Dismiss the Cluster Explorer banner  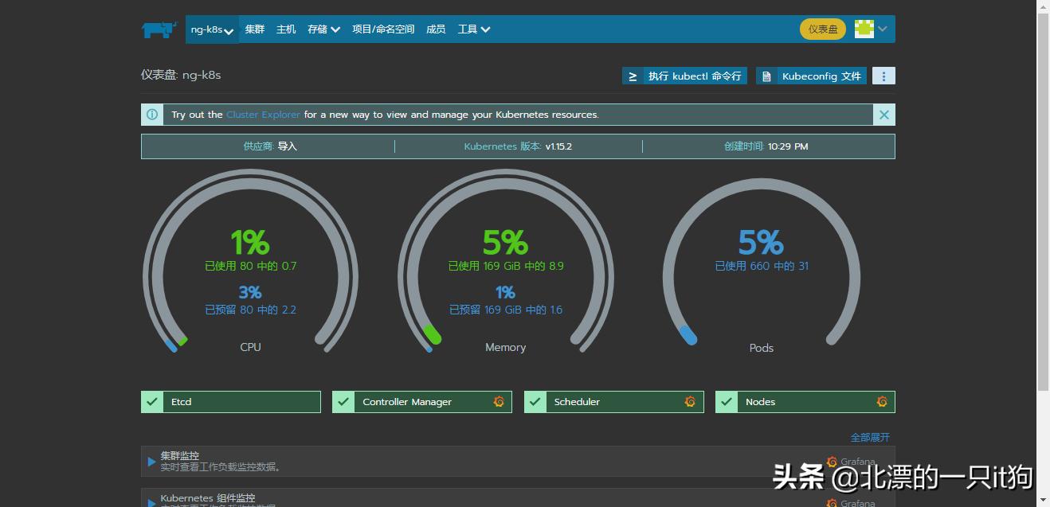(x=883, y=115)
